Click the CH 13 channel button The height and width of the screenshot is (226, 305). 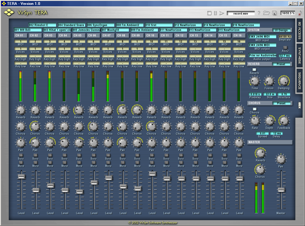pyautogui.click(x=195, y=35)
